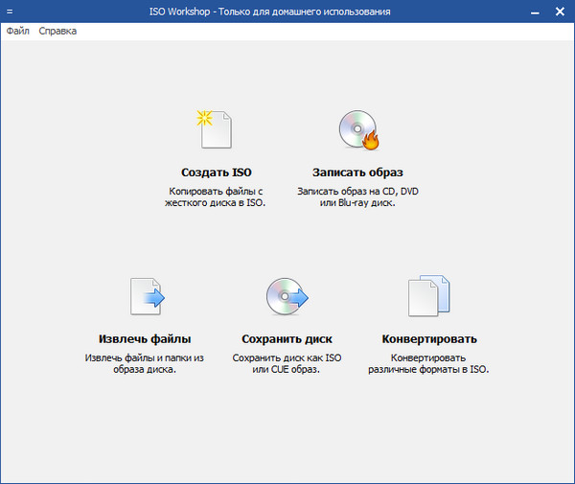This screenshot has width=575, height=484.
Task: Select the Извлечь файлы page-with-arrow icon
Action: [146, 296]
